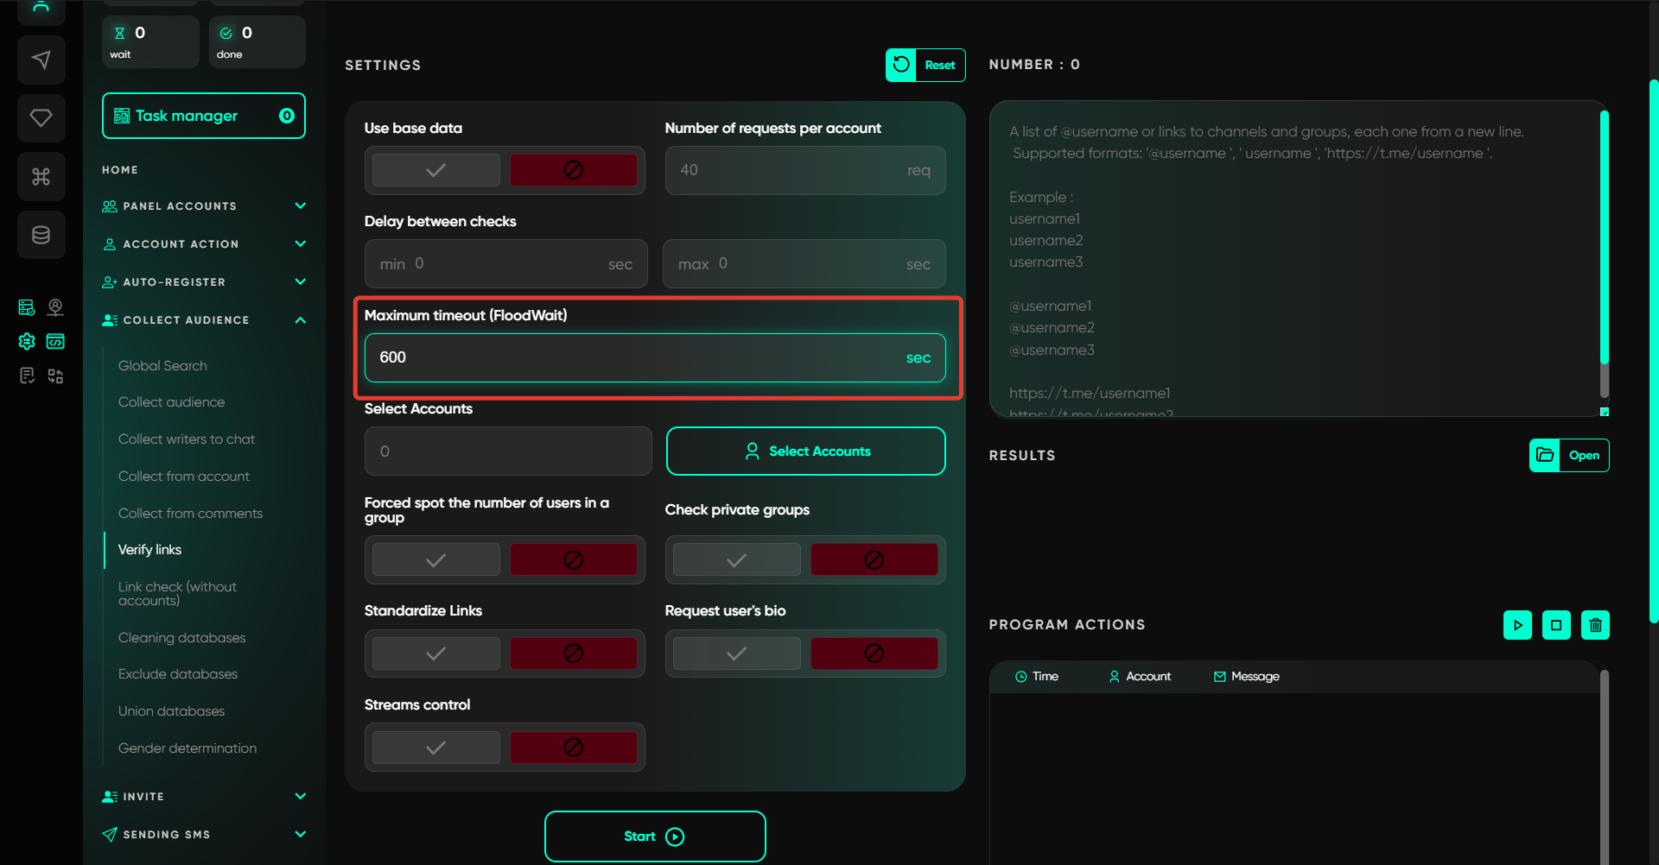Viewport: 1659px width, 865px height.
Task: Click the Start button
Action: click(x=655, y=836)
